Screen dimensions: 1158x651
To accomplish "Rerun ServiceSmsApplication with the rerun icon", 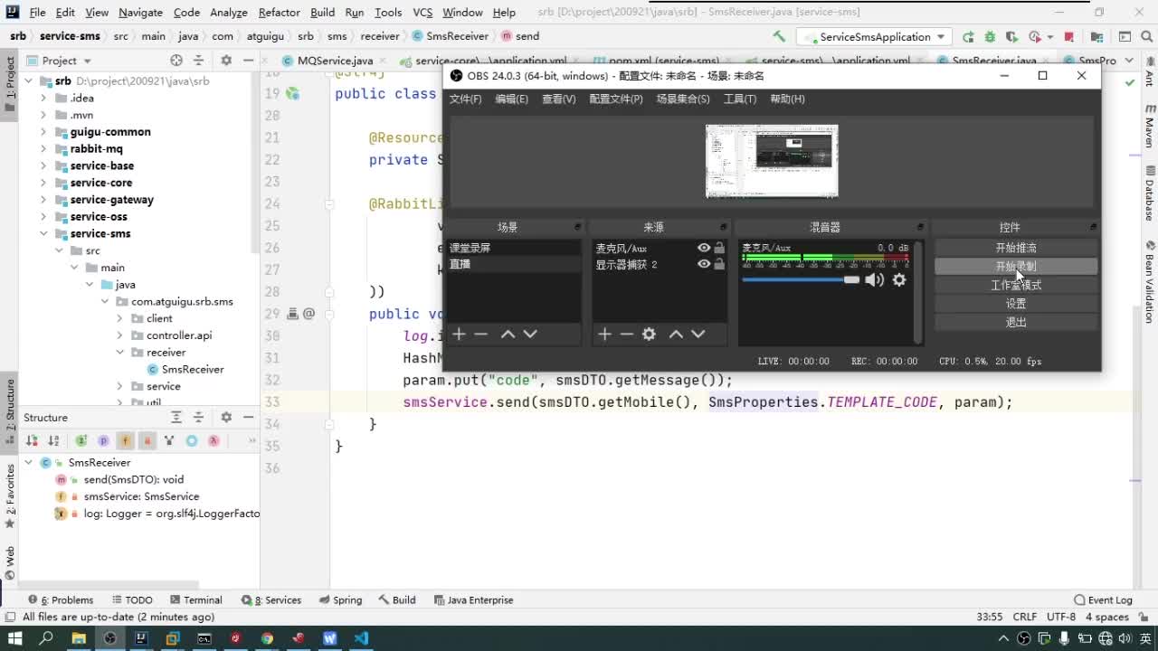I will tap(968, 37).
